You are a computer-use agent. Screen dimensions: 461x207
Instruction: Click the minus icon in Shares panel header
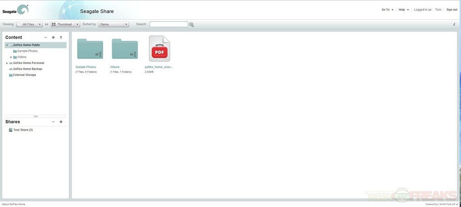click(x=53, y=122)
